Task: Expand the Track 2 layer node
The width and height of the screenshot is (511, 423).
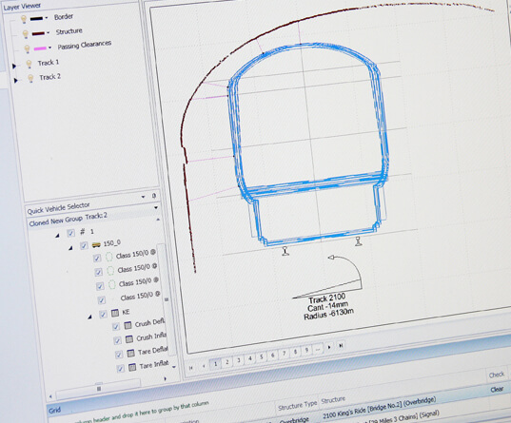Action: pos(15,80)
